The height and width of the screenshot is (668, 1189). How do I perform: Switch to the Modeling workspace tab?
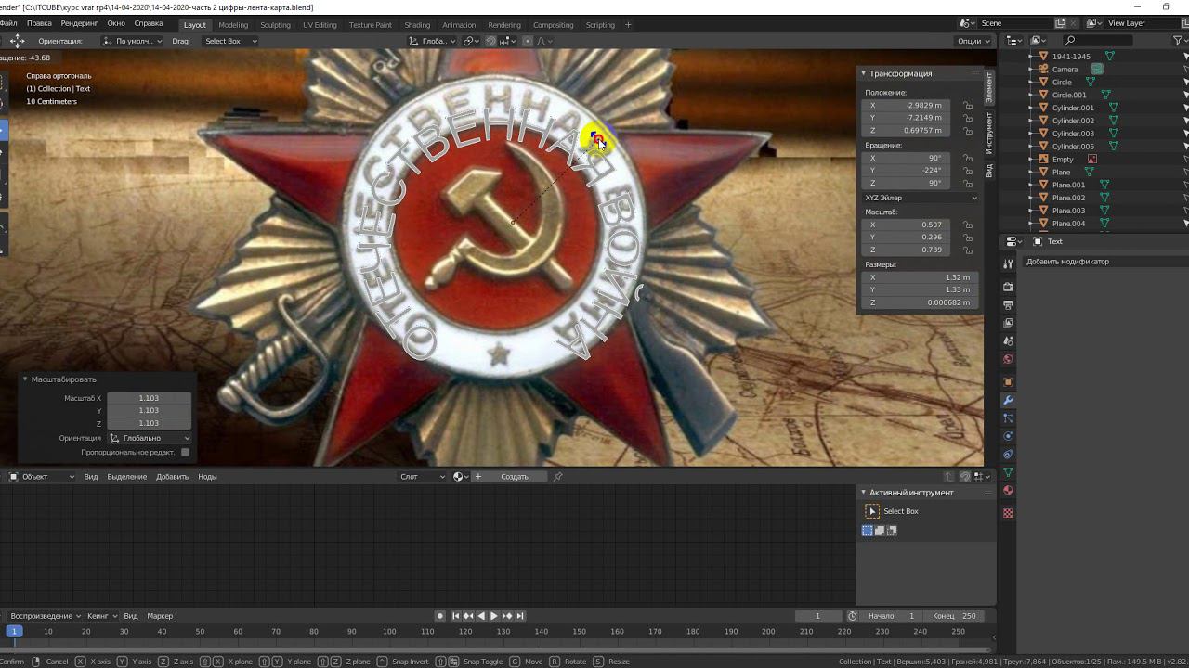pos(233,25)
